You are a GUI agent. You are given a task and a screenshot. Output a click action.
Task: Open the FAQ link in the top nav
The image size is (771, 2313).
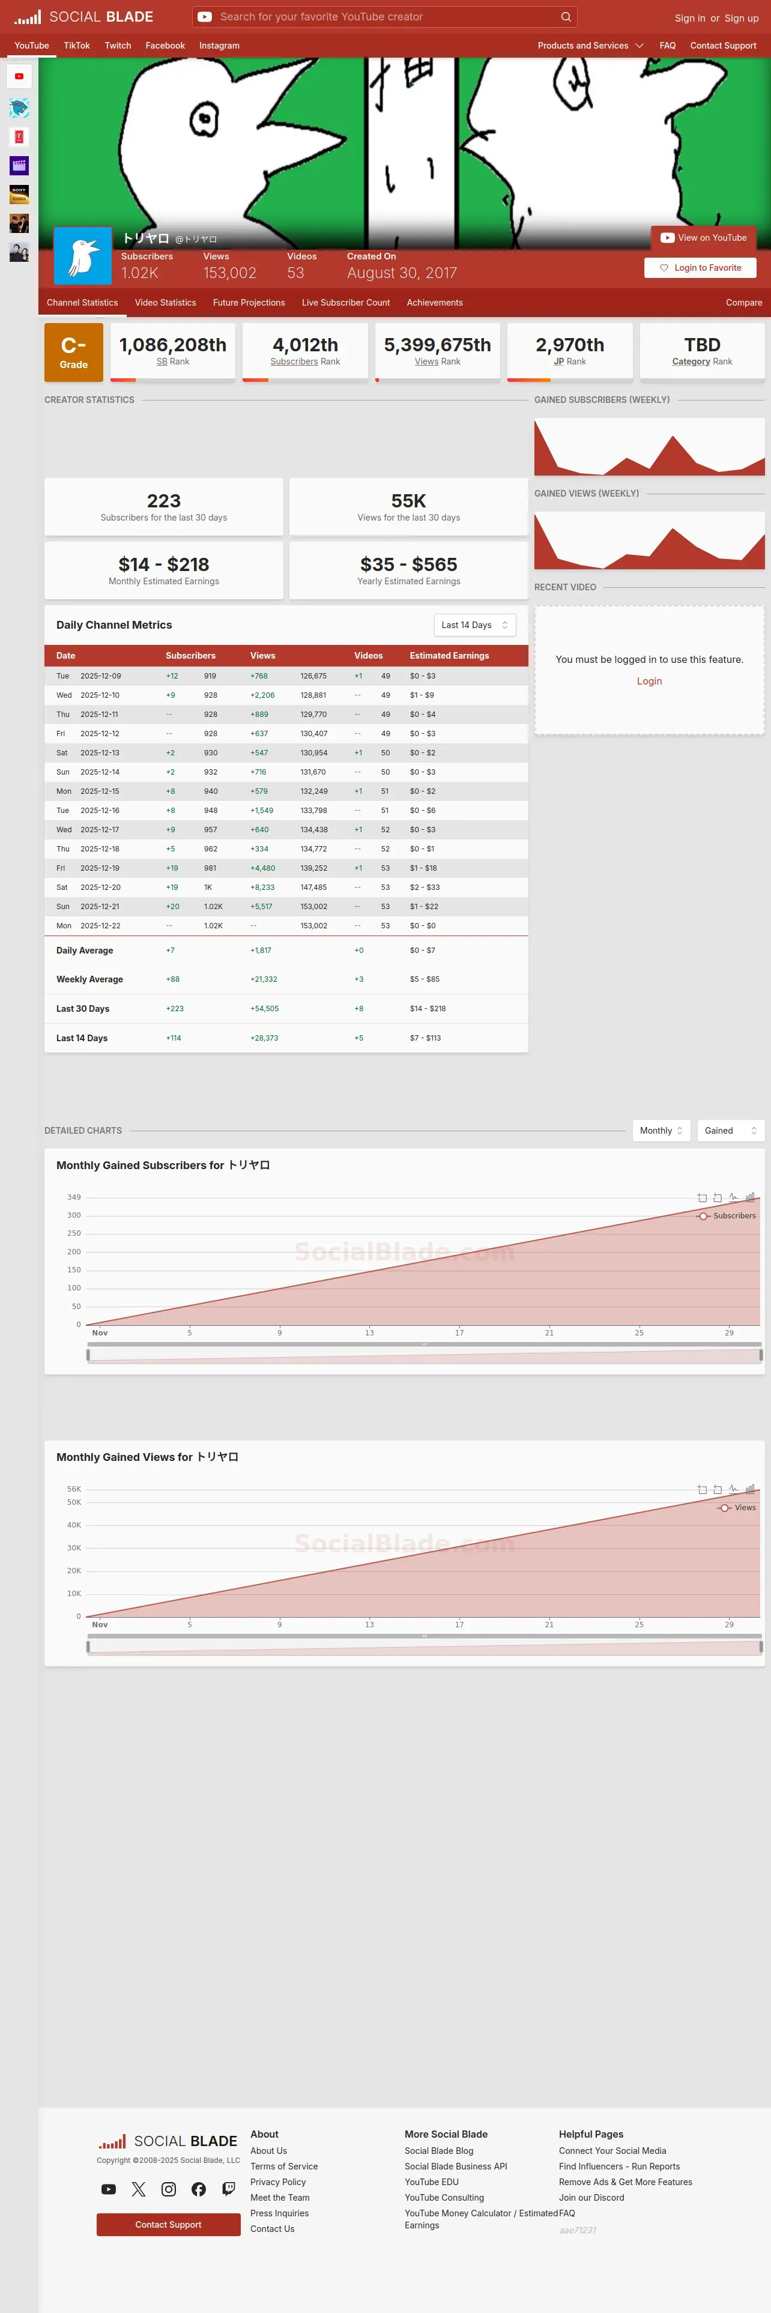668,46
